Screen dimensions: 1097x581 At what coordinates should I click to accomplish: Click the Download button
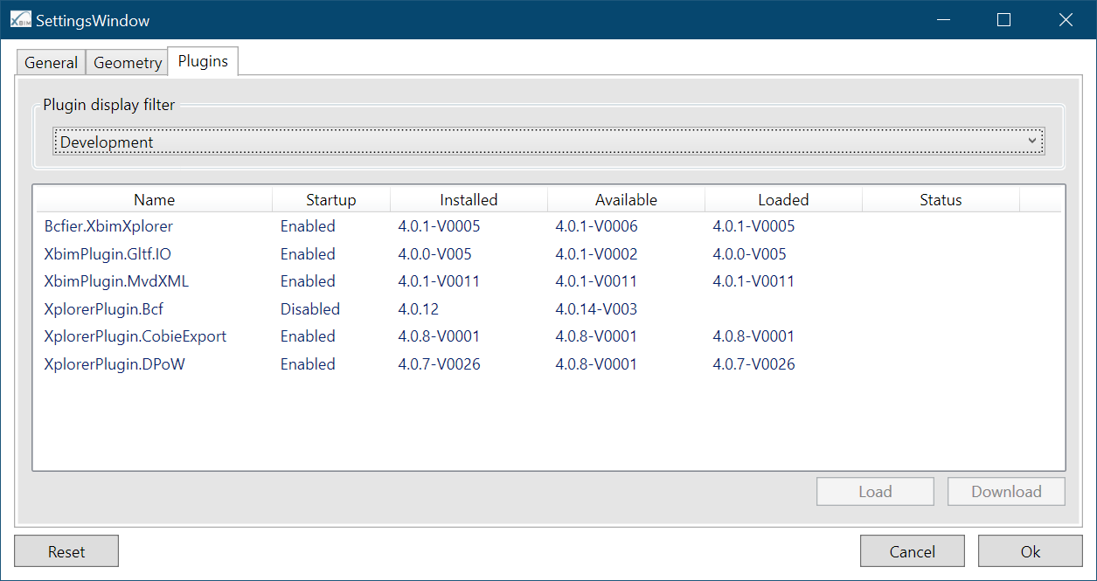pos(1005,491)
